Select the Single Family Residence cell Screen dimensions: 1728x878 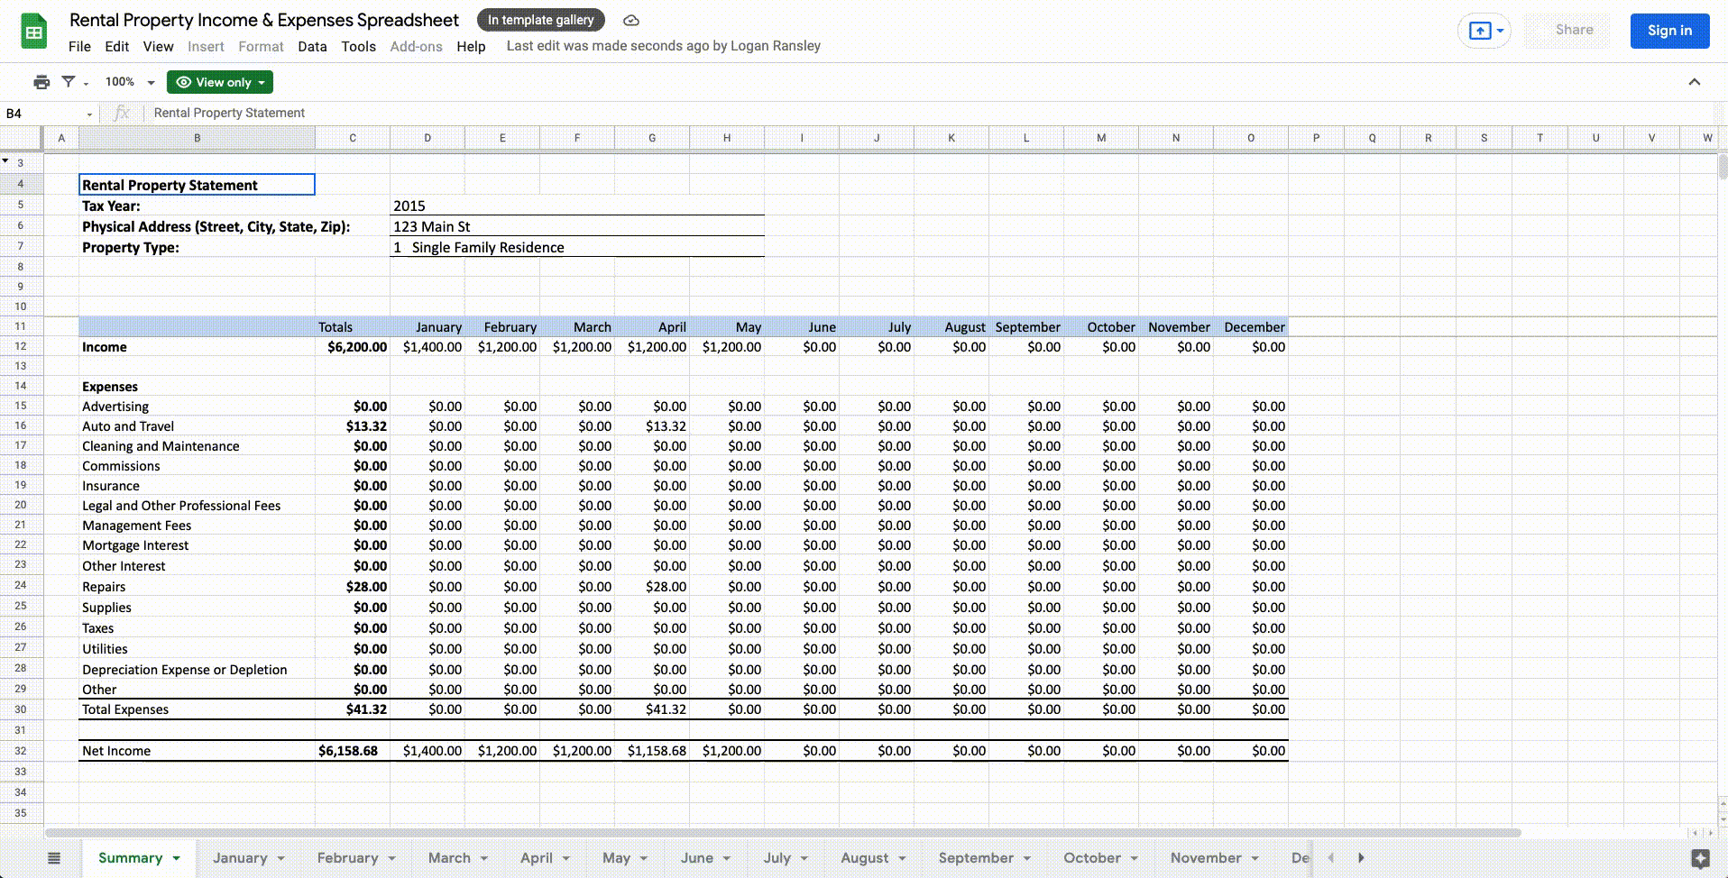tap(577, 247)
